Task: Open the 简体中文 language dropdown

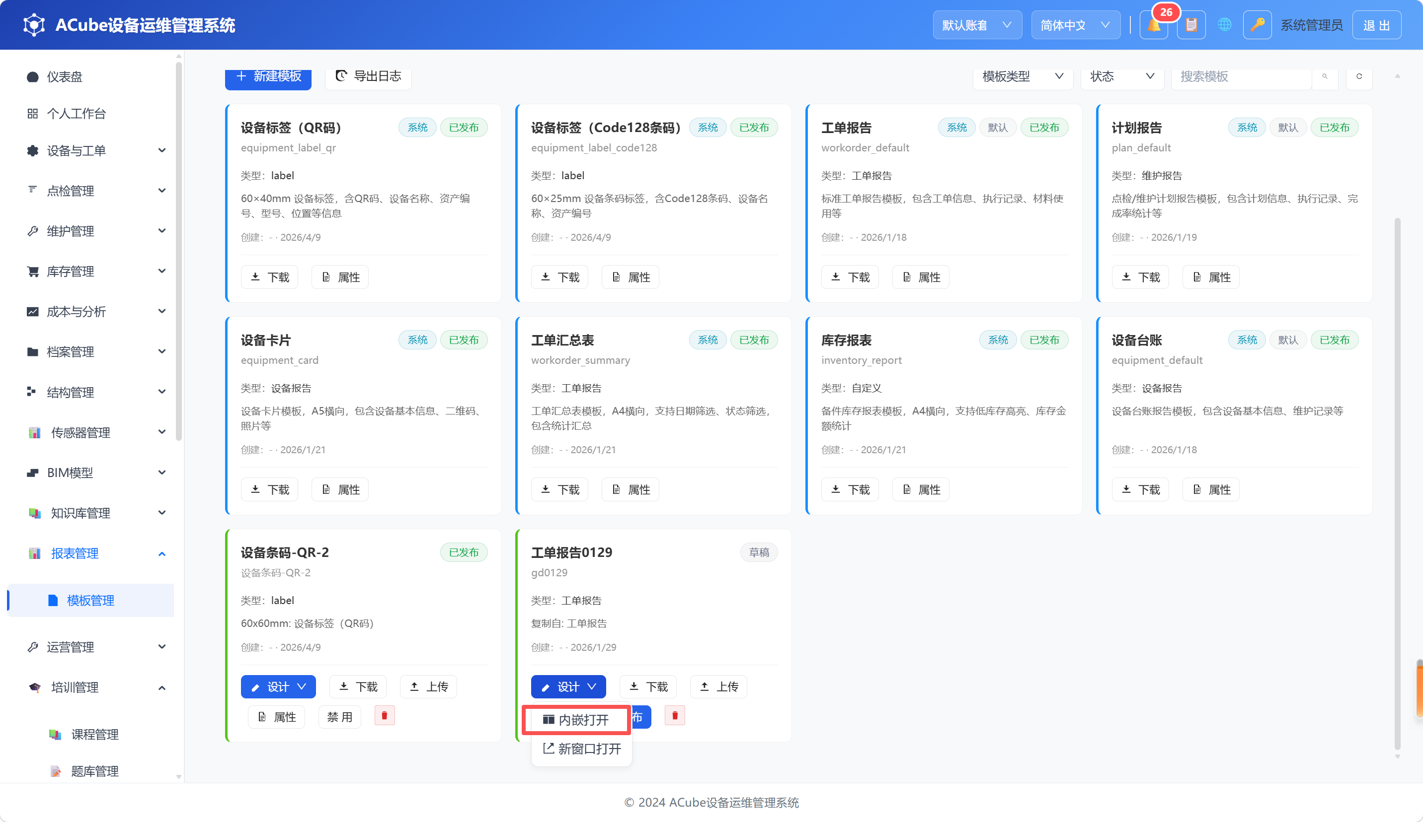Action: (x=1076, y=25)
